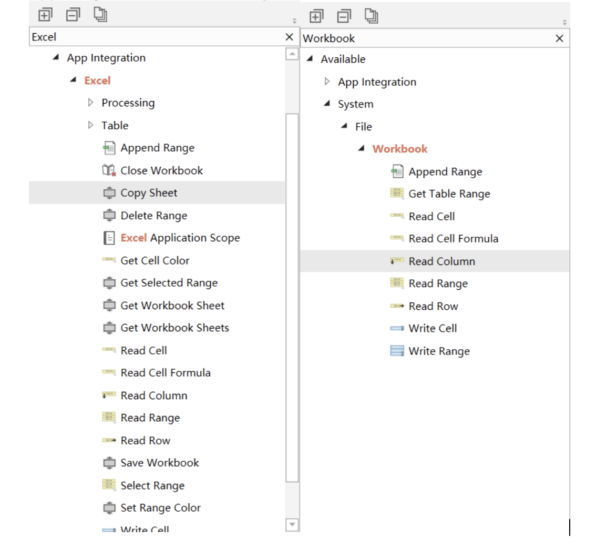This screenshot has height=548, width=596.
Task: Expand the Table node
Action: (x=90, y=125)
